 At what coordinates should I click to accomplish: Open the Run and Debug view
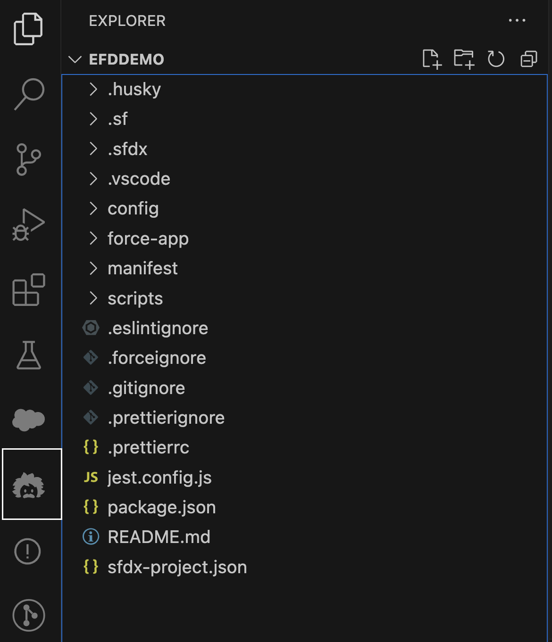28,224
